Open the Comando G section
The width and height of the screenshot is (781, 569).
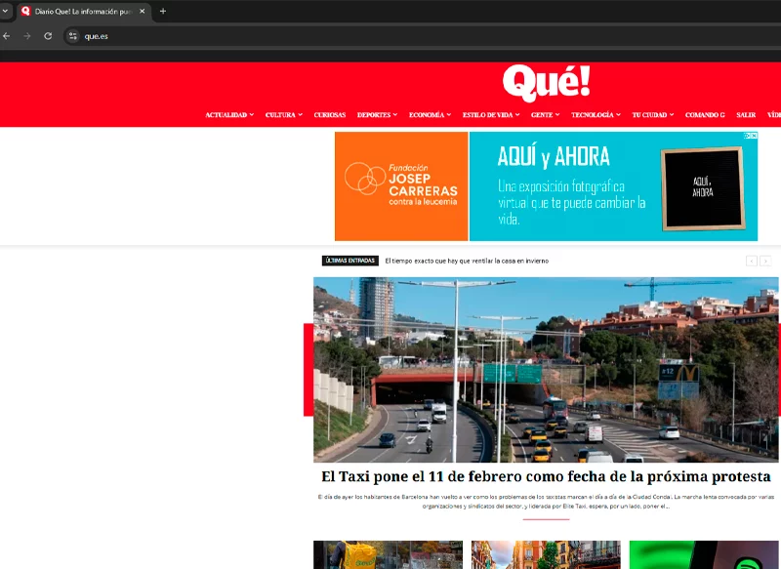(704, 115)
